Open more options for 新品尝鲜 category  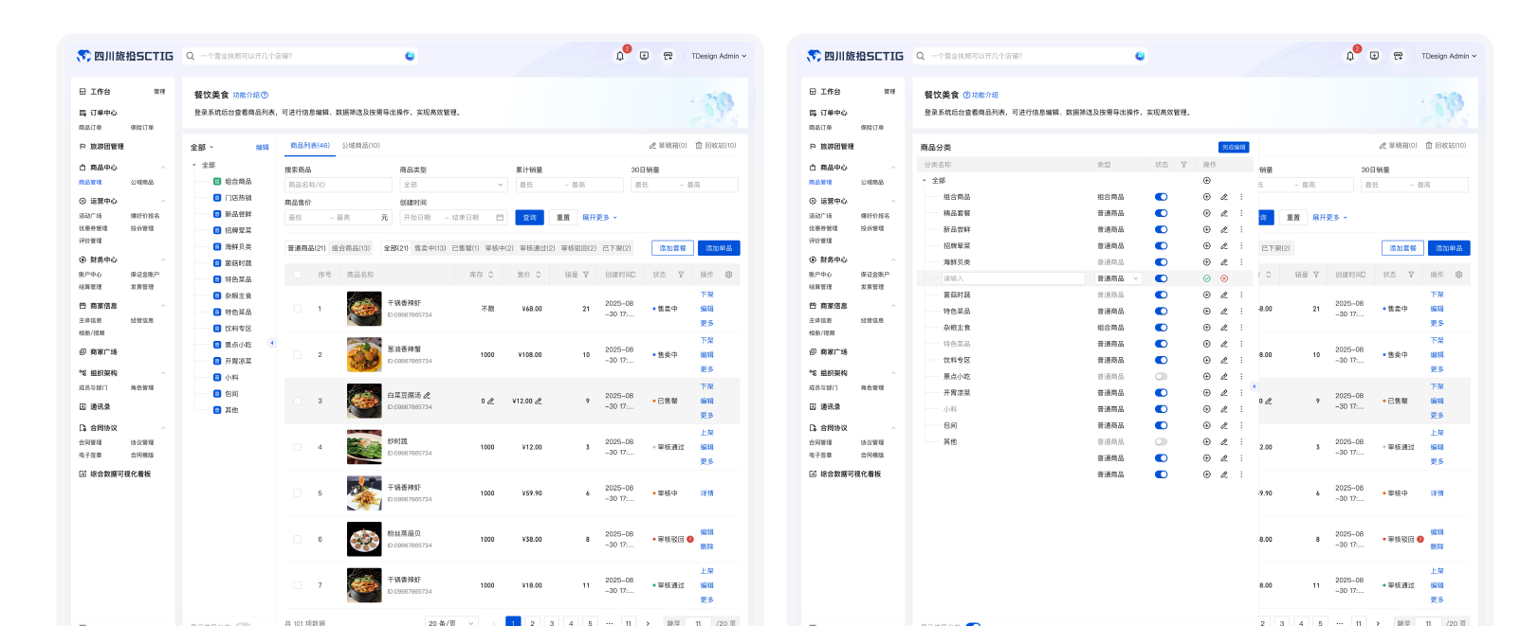click(x=1240, y=230)
